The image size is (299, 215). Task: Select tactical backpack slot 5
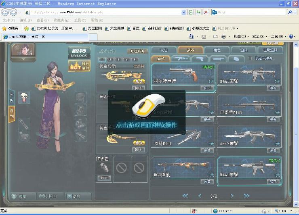tap(135, 60)
